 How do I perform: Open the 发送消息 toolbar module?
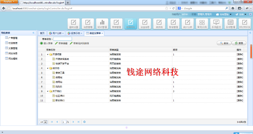pyautogui.click(x=145, y=24)
